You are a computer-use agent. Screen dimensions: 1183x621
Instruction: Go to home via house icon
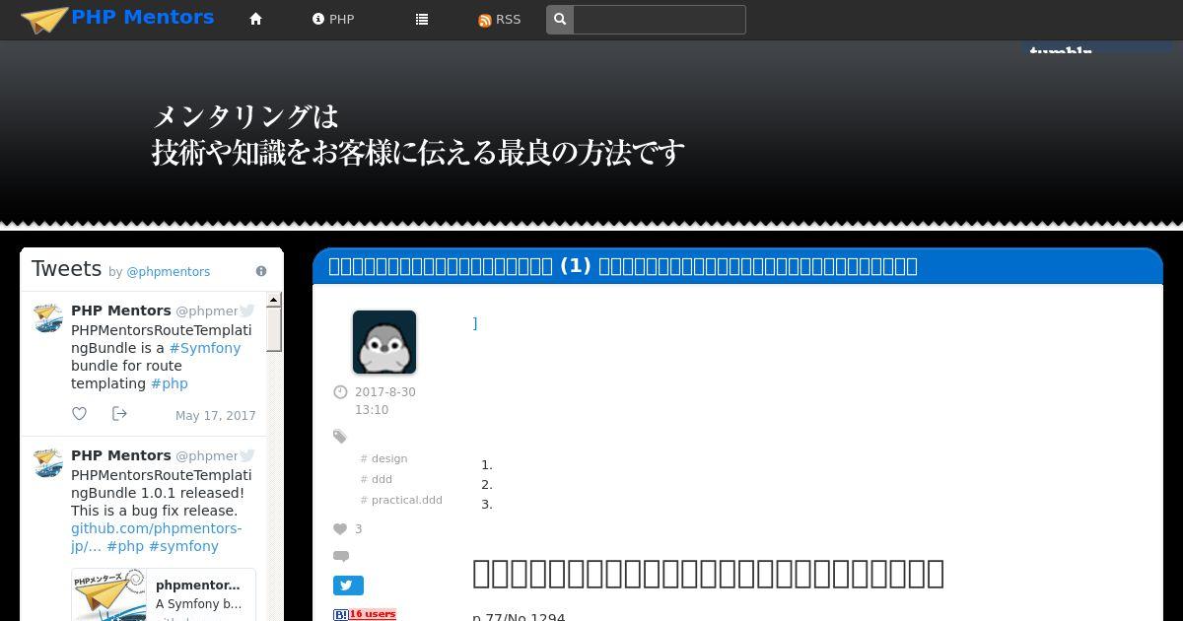click(255, 19)
